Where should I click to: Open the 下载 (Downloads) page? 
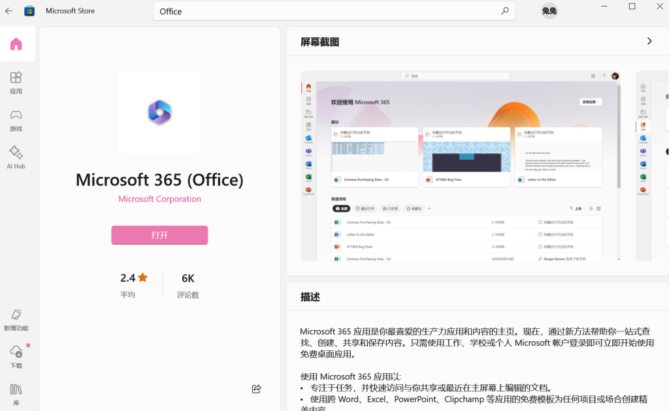pos(16,358)
